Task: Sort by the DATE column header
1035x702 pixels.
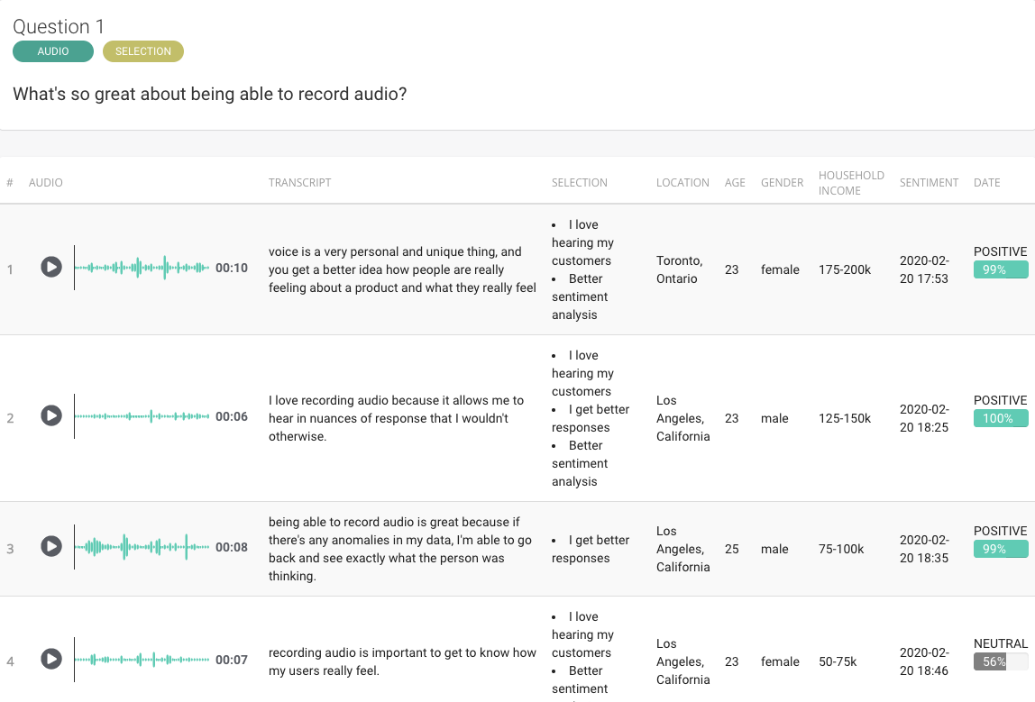Action: pyautogui.click(x=986, y=183)
